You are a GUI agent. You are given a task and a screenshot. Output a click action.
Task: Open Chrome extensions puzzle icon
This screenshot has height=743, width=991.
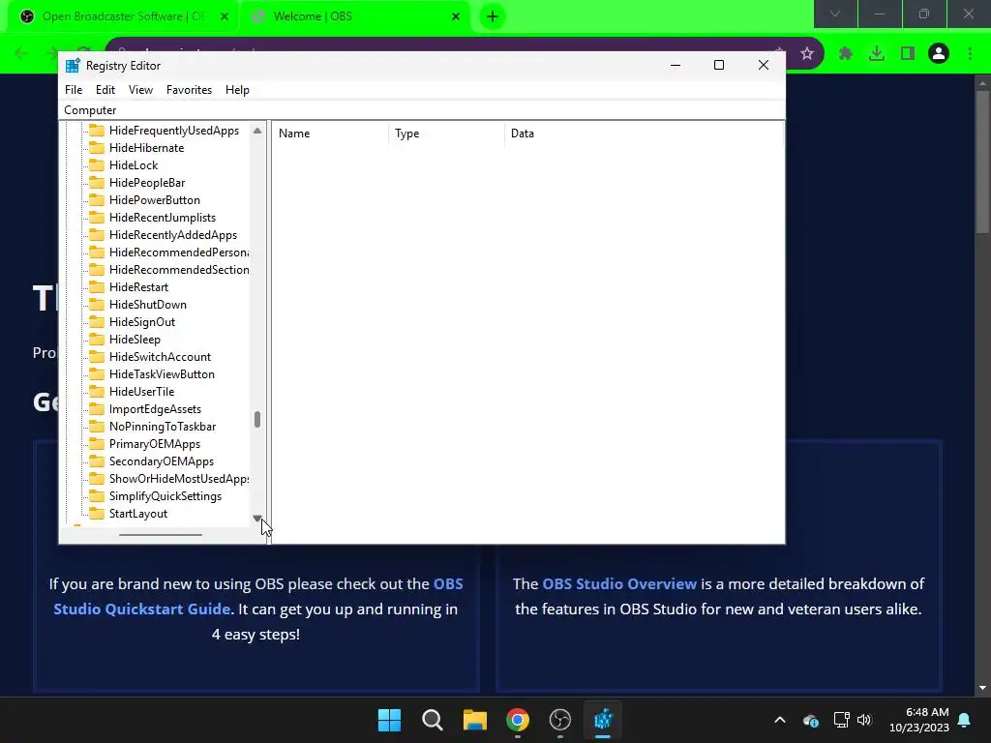click(x=846, y=54)
